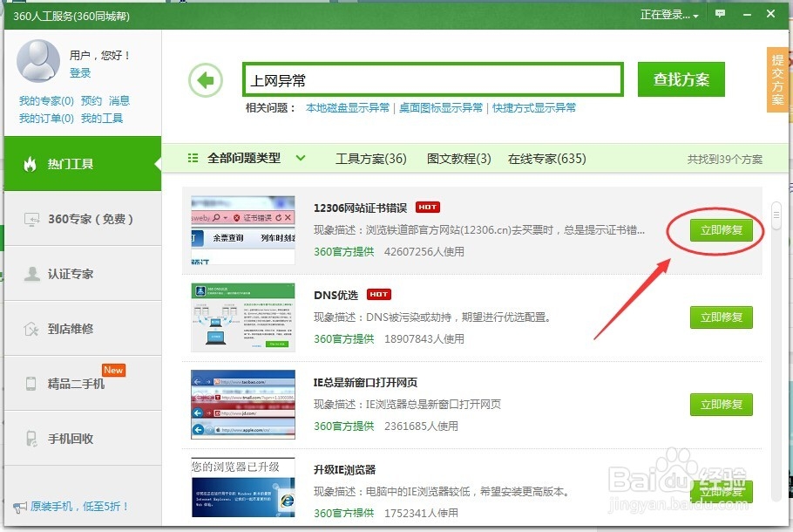This screenshot has width=793, height=532.
Task: Switch to 图文教程(3) tab
Action: (458, 159)
